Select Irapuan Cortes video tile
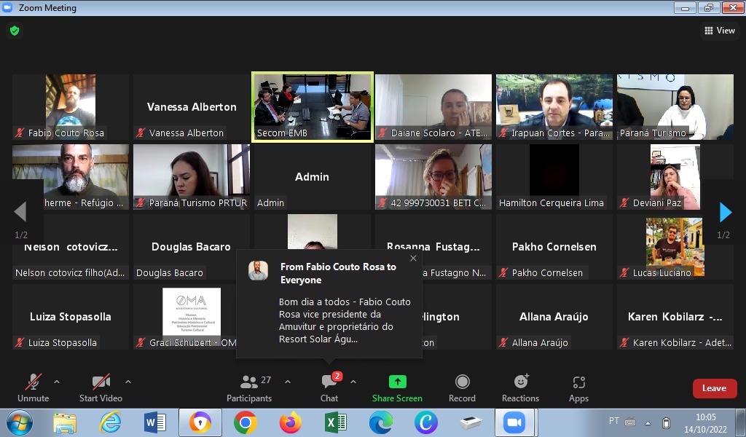Screen dimensions: 746x437 coord(554,107)
